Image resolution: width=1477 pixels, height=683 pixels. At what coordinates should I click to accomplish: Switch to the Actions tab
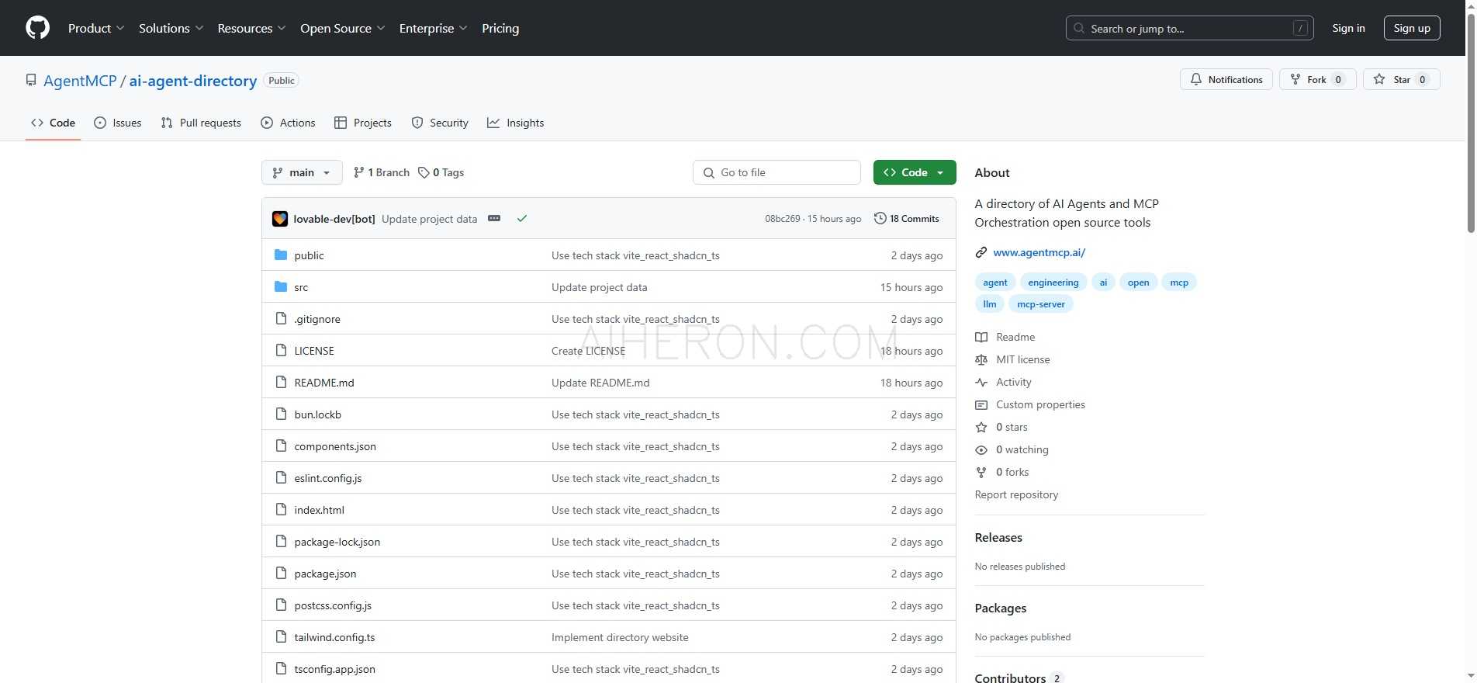[288, 123]
